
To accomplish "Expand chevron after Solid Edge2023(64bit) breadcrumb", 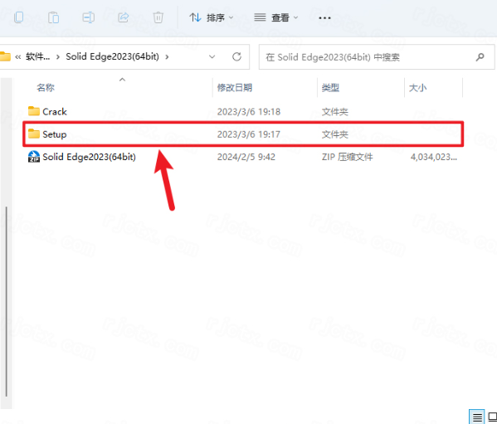I will (x=167, y=57).
